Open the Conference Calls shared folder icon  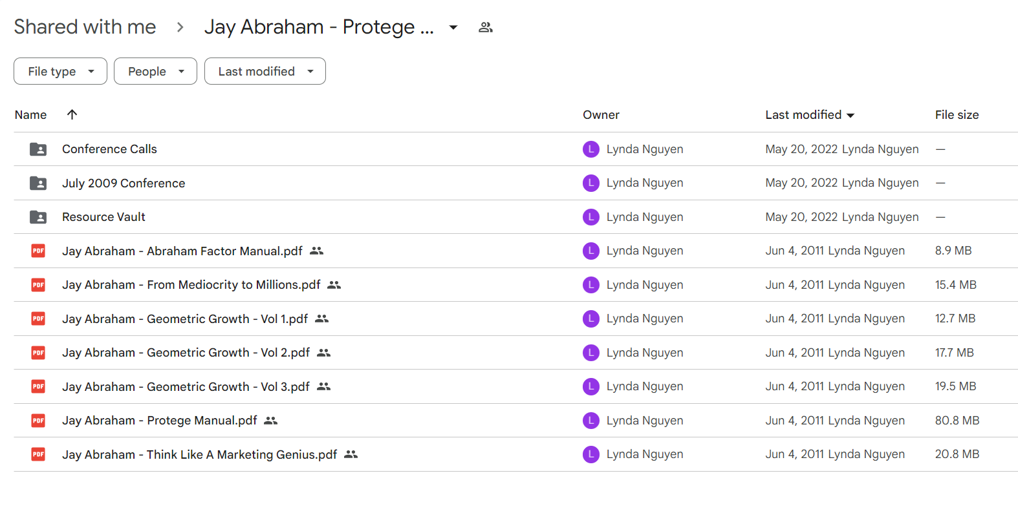click(38, 149)
